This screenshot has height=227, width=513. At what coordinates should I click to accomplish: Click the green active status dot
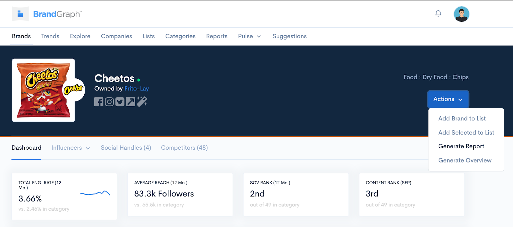[139, 80]
